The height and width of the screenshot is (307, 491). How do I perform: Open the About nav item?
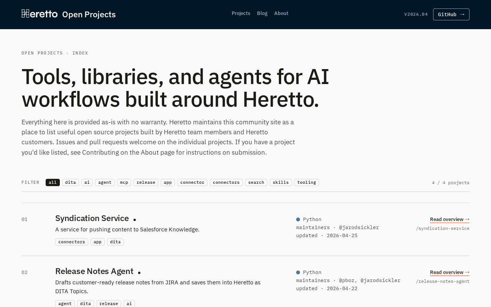coord(281,13)
